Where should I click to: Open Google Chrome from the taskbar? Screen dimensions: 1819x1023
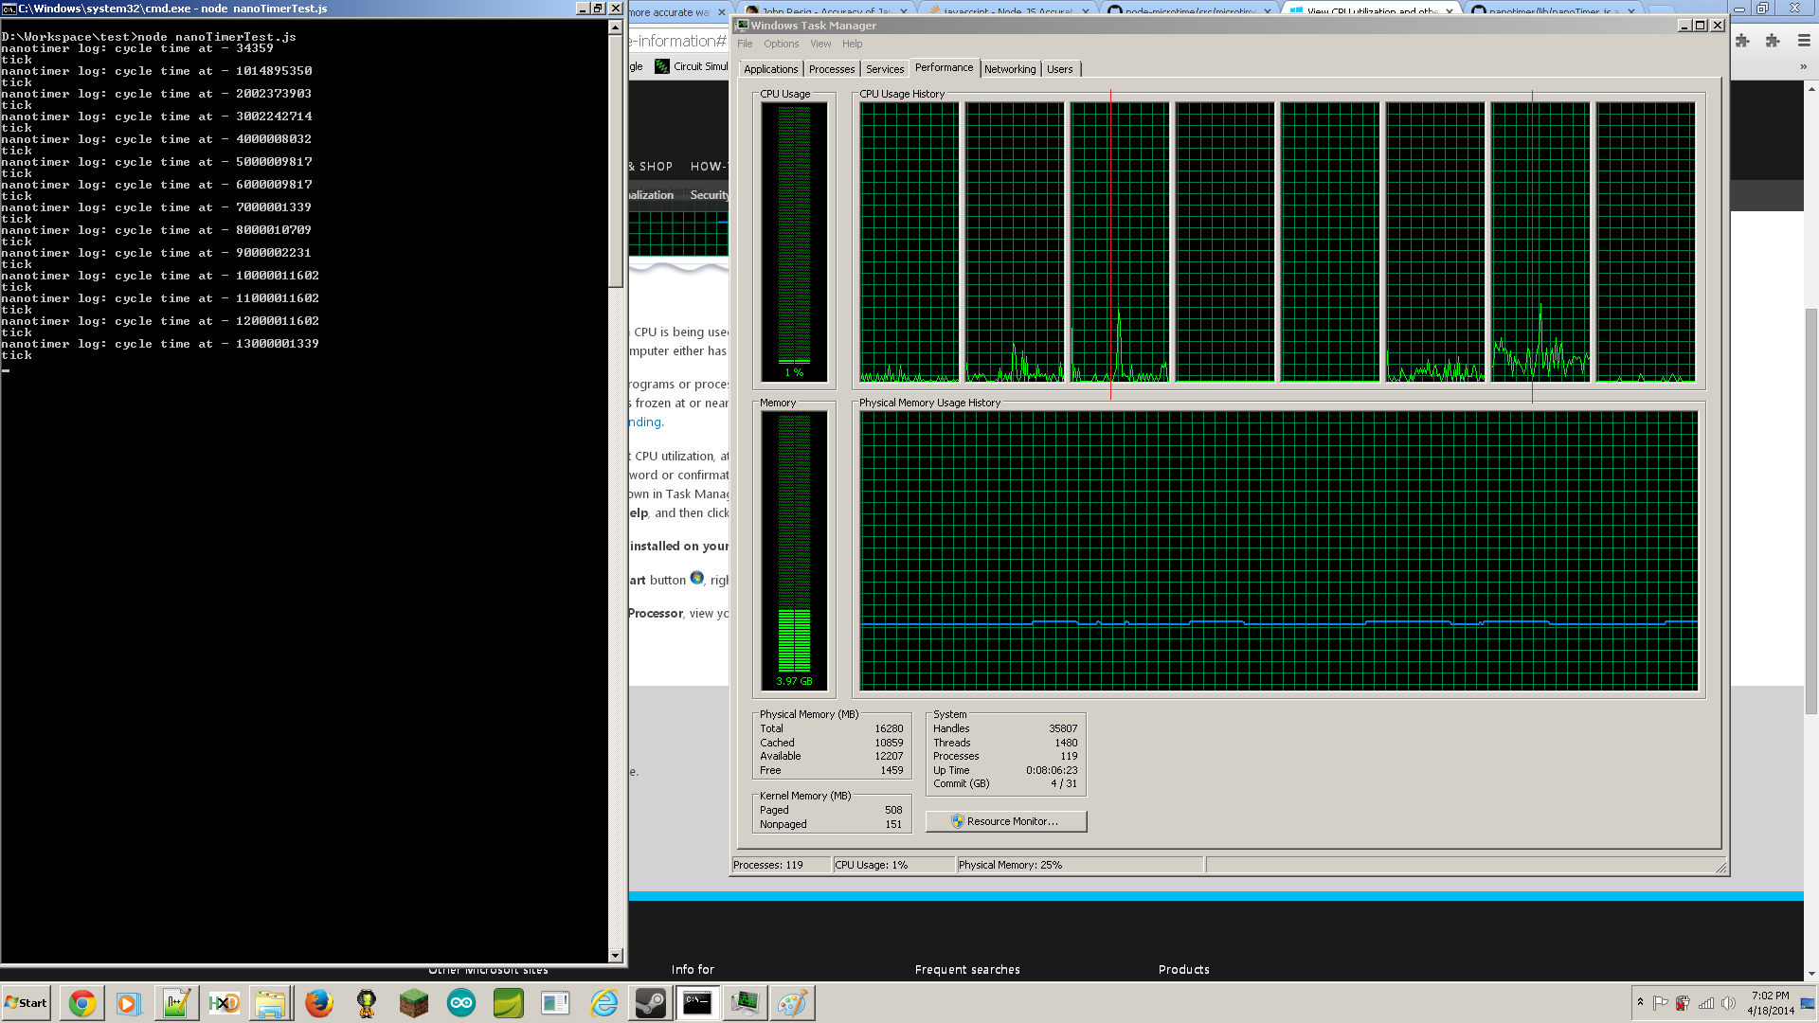[82, 1003]
